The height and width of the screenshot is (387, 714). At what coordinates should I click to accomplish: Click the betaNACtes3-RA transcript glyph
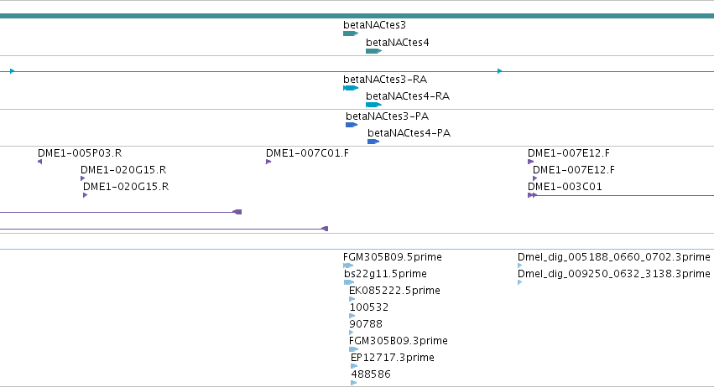point(351,88)
